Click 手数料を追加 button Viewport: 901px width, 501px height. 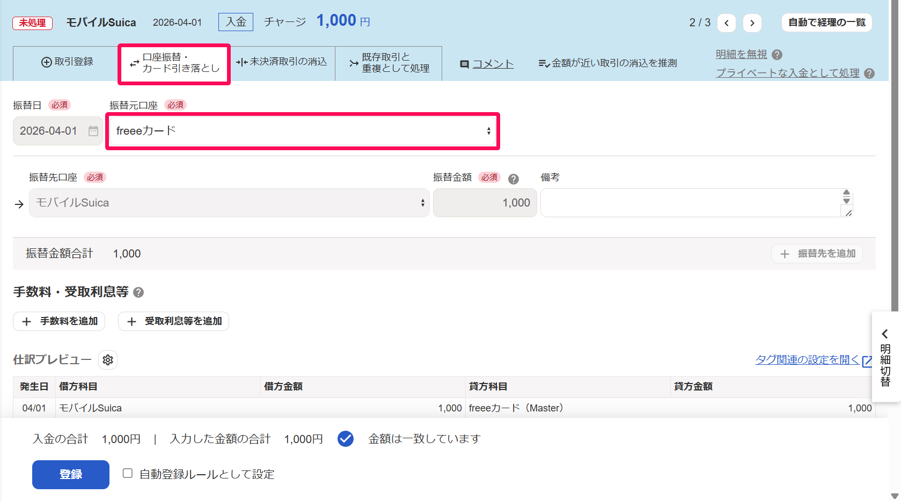click(59, 321)
